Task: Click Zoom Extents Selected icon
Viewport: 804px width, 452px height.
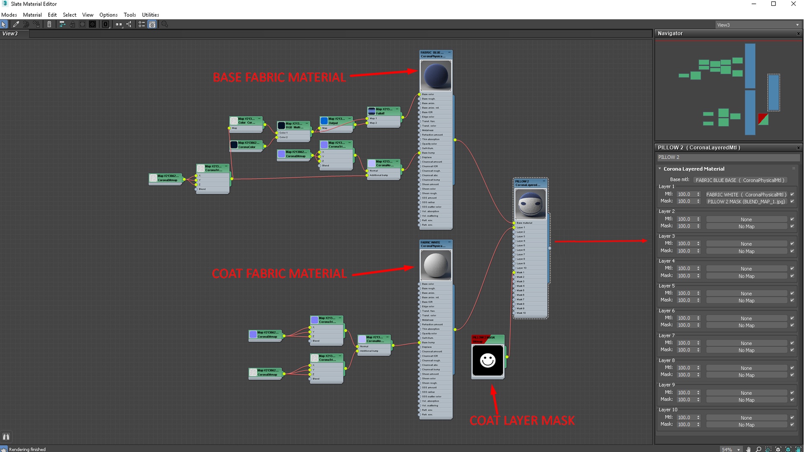Action: [x=789, y=449]
